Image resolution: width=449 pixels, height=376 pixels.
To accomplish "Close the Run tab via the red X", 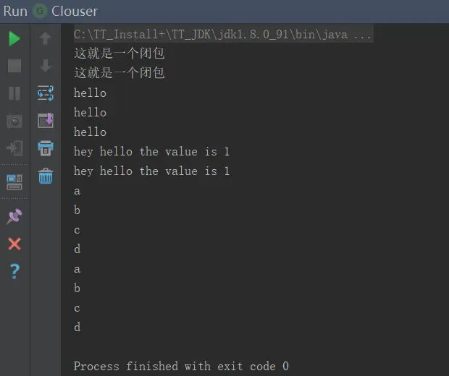I will [x=14, y=244].
